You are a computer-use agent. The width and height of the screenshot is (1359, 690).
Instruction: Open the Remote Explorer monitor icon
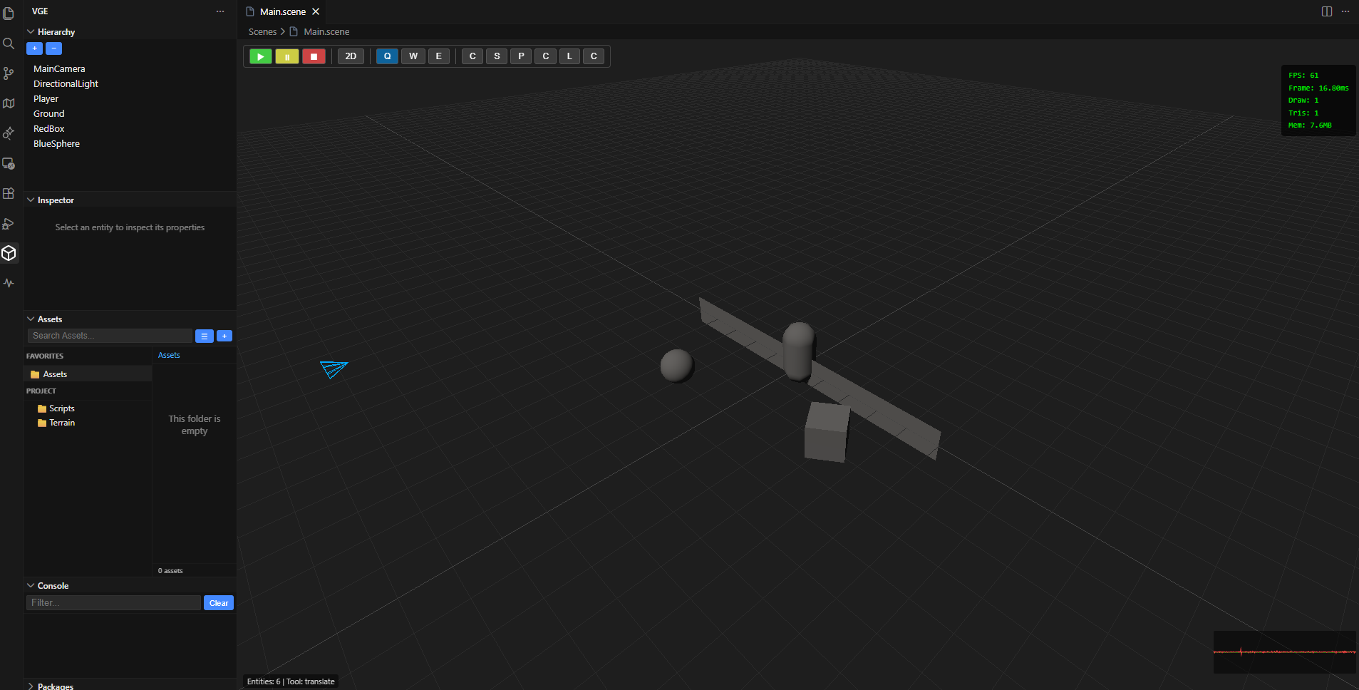tap(9, 163)
